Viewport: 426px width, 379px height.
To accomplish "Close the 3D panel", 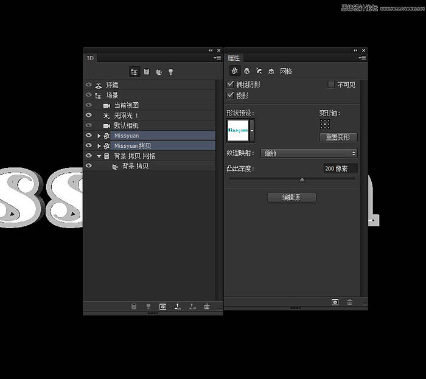I will coord(218,50).
